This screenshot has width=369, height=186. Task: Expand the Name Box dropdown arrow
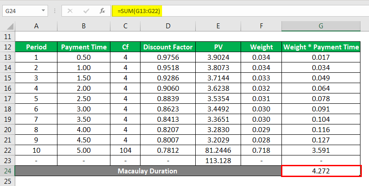[x=43, y=11]
